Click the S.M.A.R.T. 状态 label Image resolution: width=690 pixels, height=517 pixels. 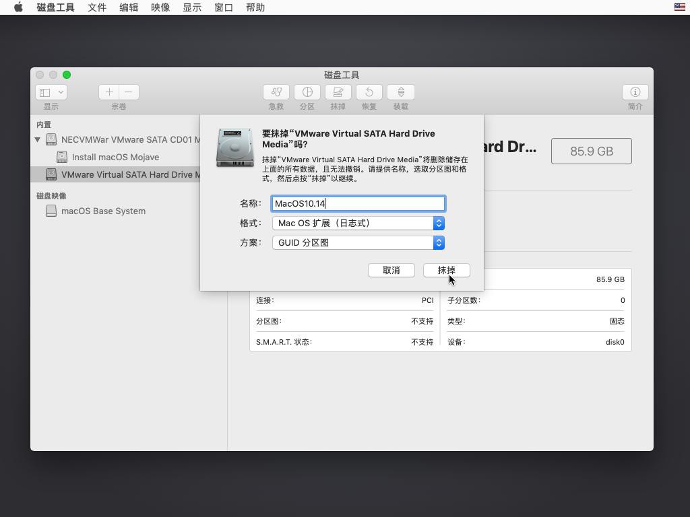(284, 342)
